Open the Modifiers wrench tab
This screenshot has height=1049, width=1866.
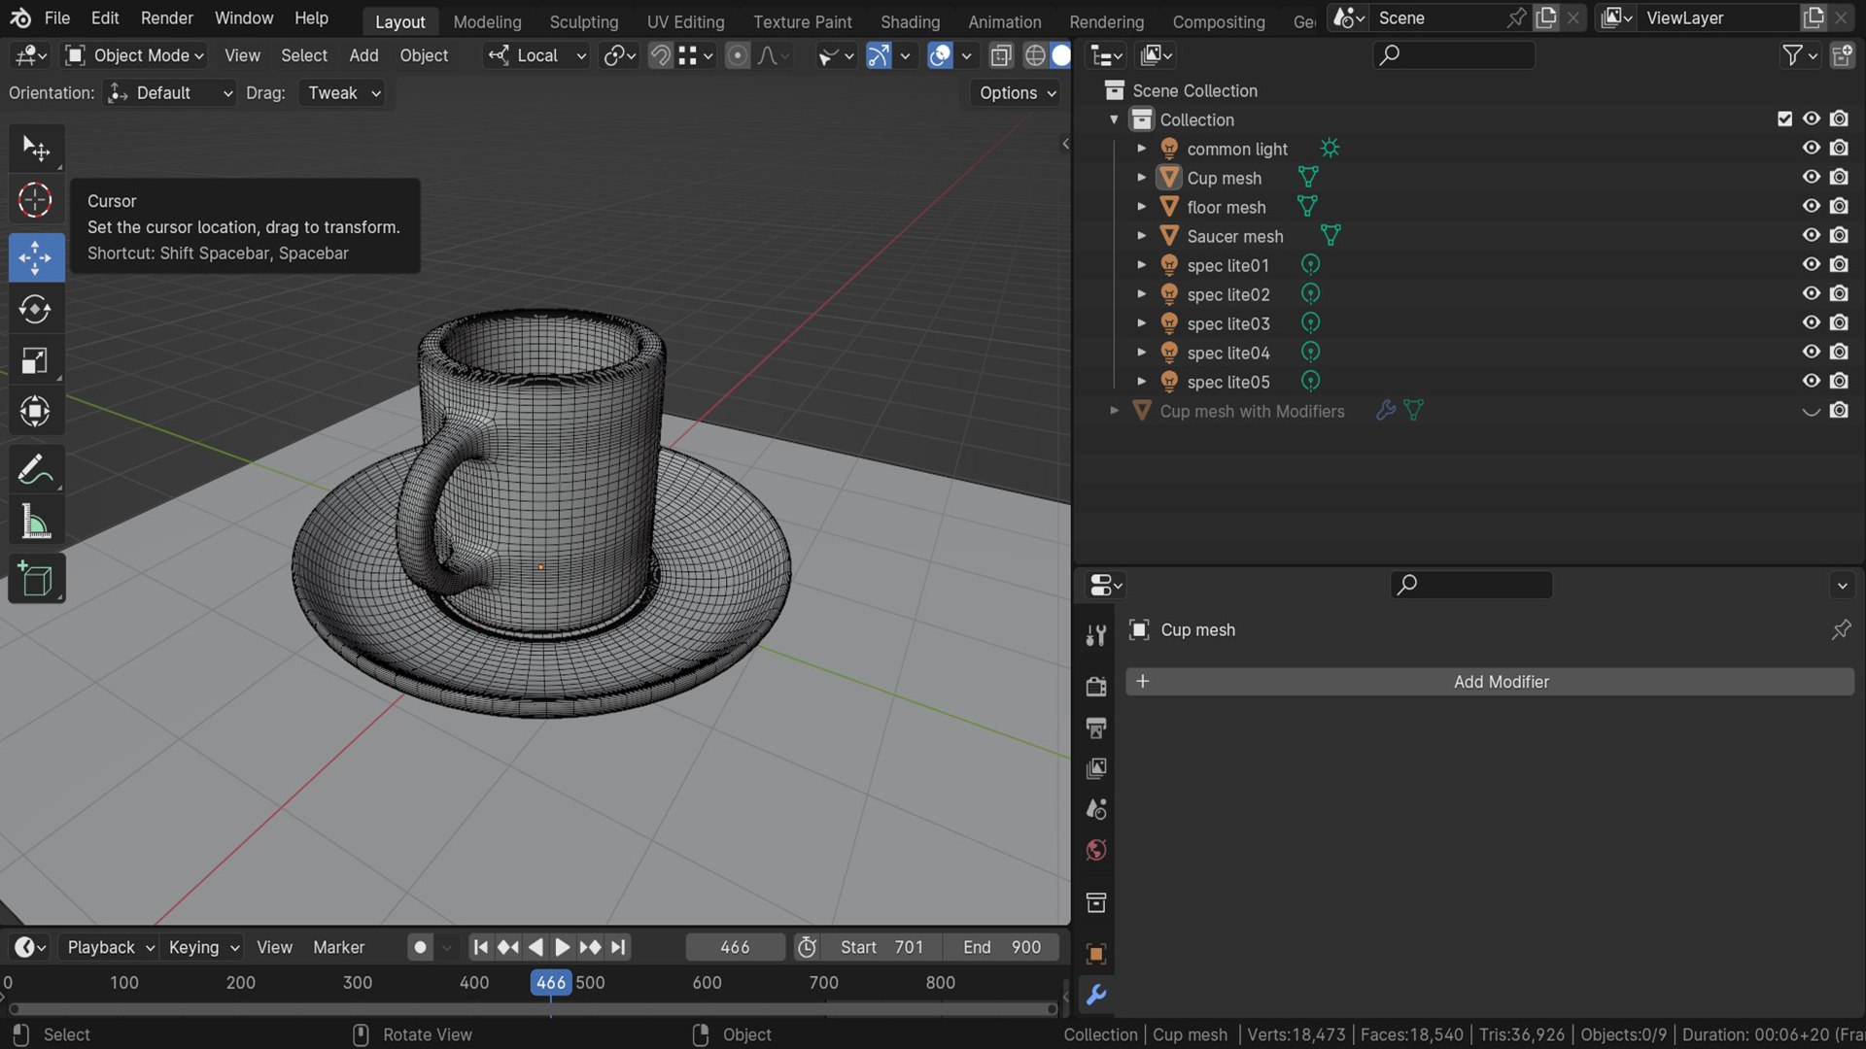click(x=1096, y=995)
